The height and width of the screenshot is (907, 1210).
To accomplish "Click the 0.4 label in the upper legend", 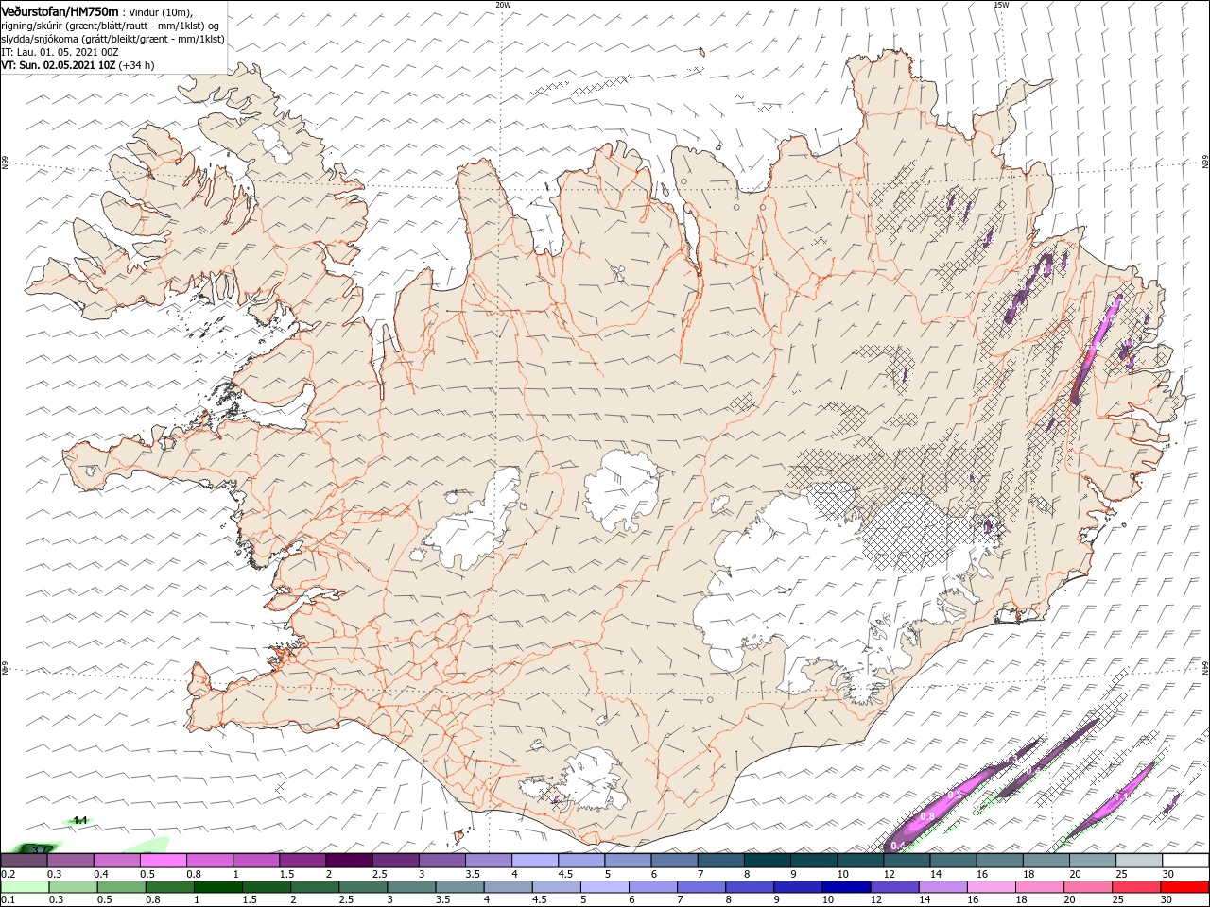I will coord(100,874).
